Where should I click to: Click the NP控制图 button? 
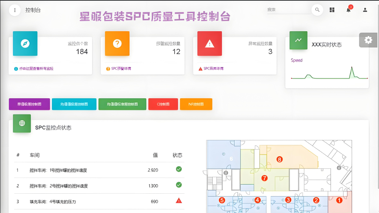point(196,104)
